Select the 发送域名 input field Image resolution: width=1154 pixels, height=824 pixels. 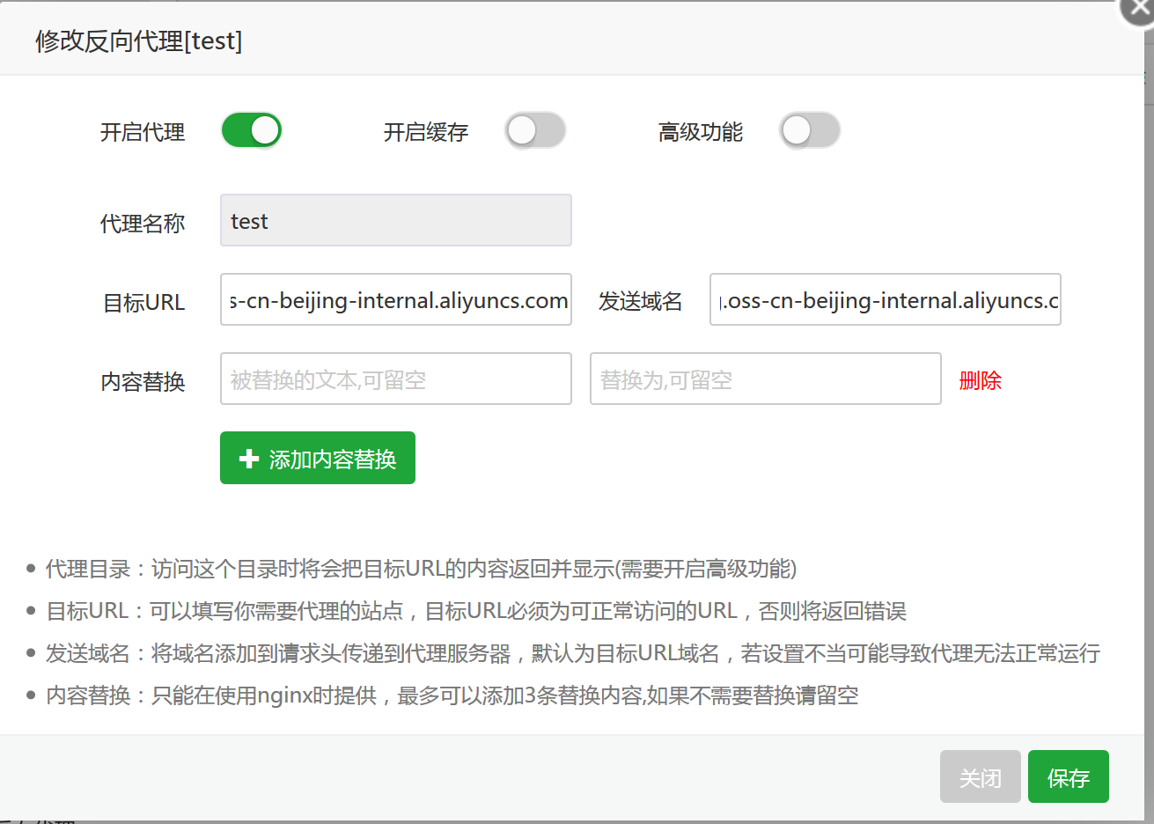pyautogui.click(x=886, y=299)
